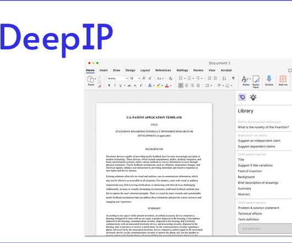Open the Review ribbon tab
The image size is (292, 243).
point(198,70)
